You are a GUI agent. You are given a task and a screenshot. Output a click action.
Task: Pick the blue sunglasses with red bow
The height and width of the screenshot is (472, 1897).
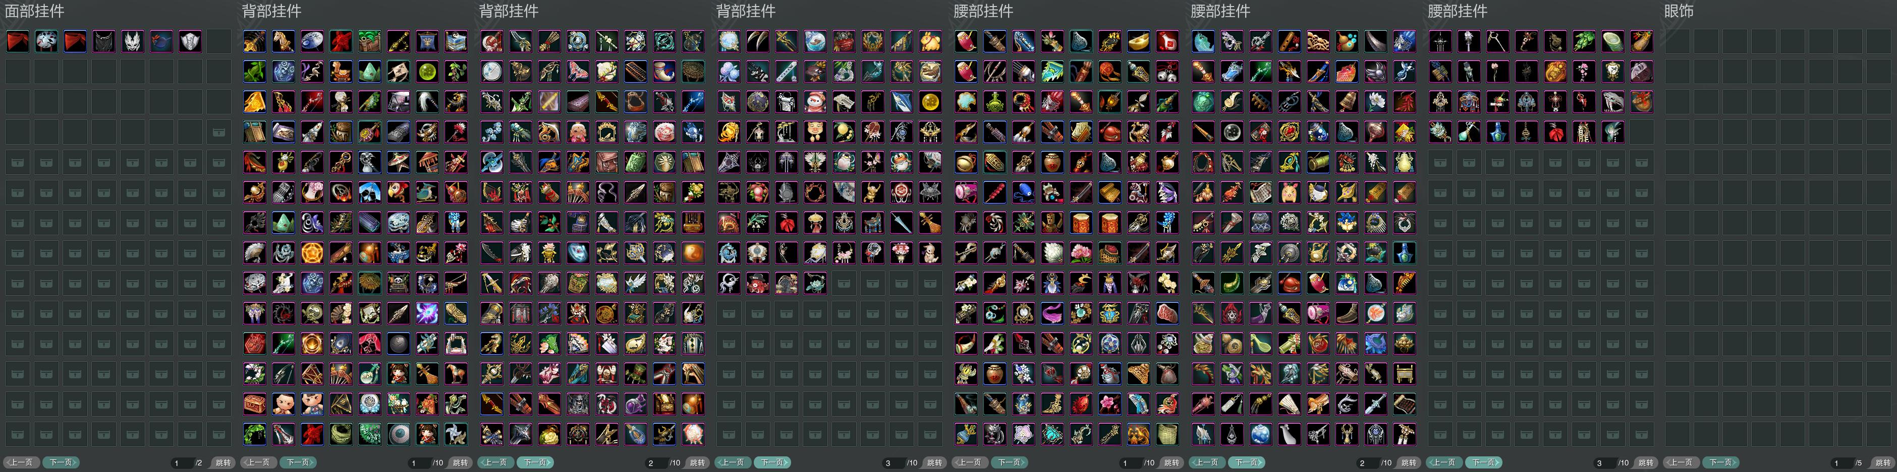tap(161, 41)
